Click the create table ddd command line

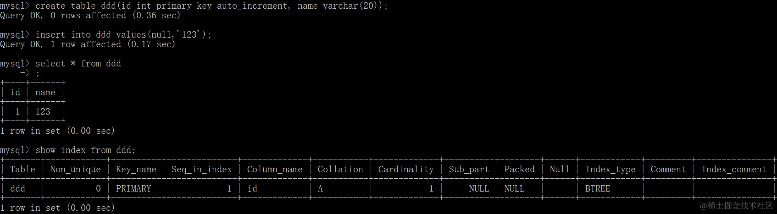[x=211, y=6]
